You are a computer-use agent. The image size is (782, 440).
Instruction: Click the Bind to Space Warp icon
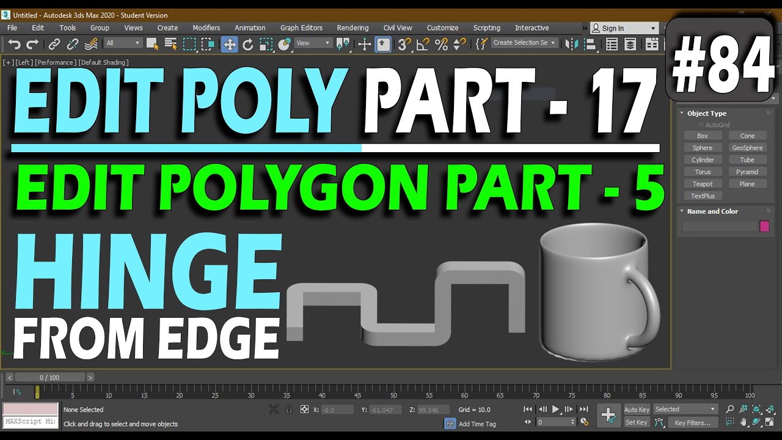[x=91, y=44]
